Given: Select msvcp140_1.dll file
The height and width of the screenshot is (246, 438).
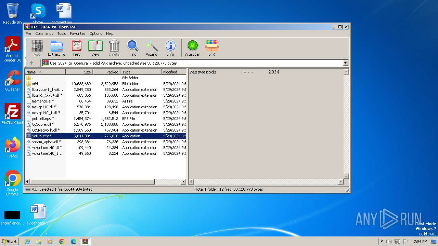Looking at the screenshot, I should 106,113.
